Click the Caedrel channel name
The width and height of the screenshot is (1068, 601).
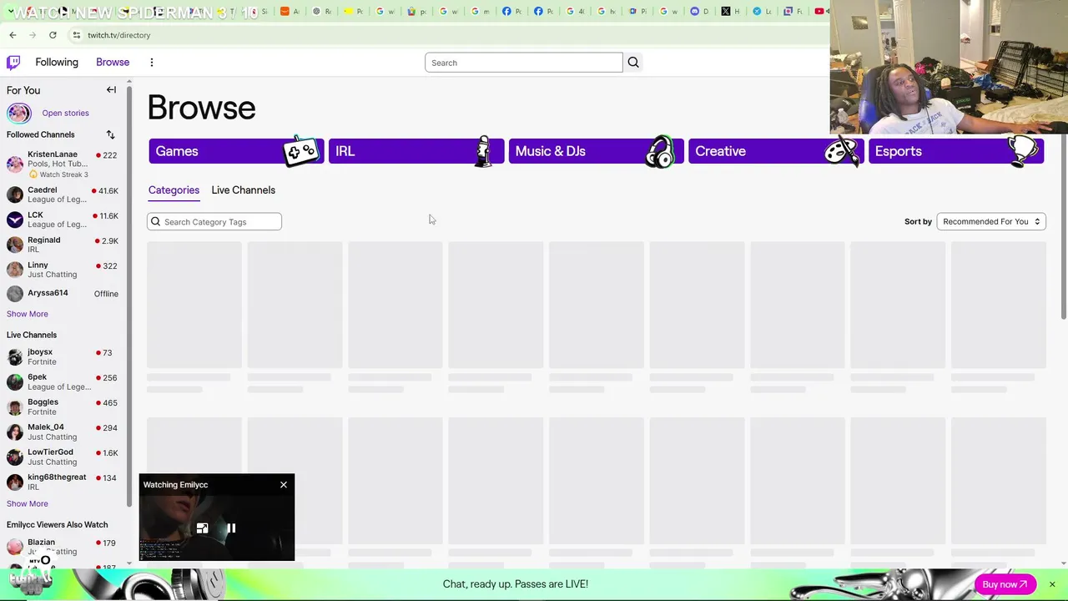tap(43, 189)
